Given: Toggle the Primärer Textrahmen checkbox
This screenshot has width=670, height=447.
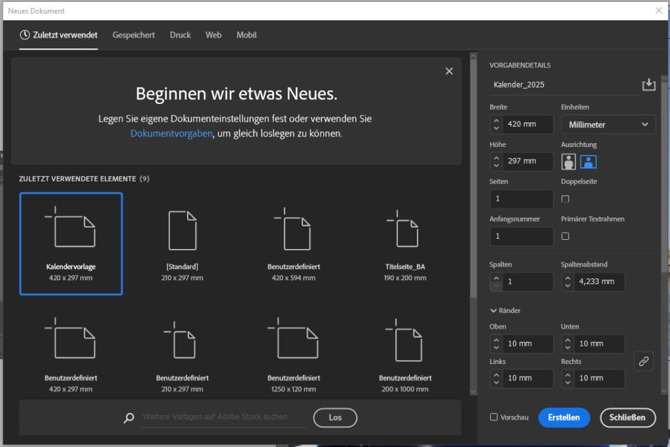Looking at the screenshot, I should coord(565,236).
